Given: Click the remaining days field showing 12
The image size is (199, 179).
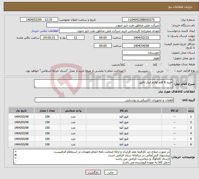Looking at the screenshot, I should 76,38.
